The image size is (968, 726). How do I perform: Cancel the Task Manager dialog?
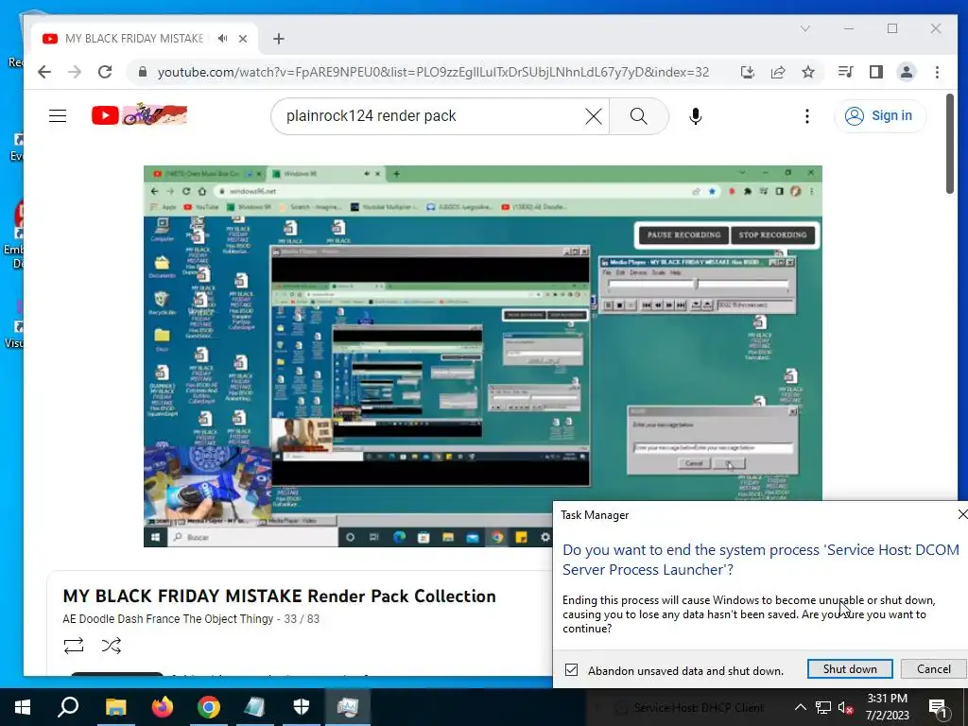(x=933, y=669)
